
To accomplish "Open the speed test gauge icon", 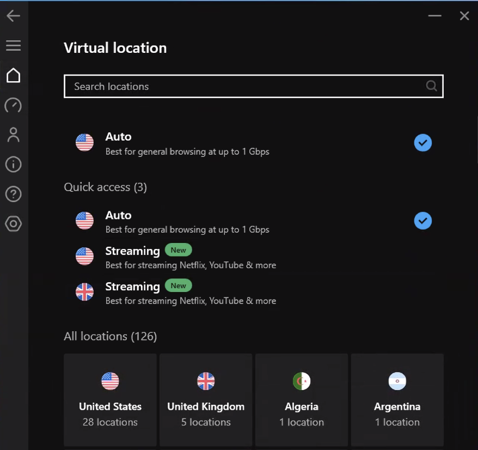I will tap(14, 105).
